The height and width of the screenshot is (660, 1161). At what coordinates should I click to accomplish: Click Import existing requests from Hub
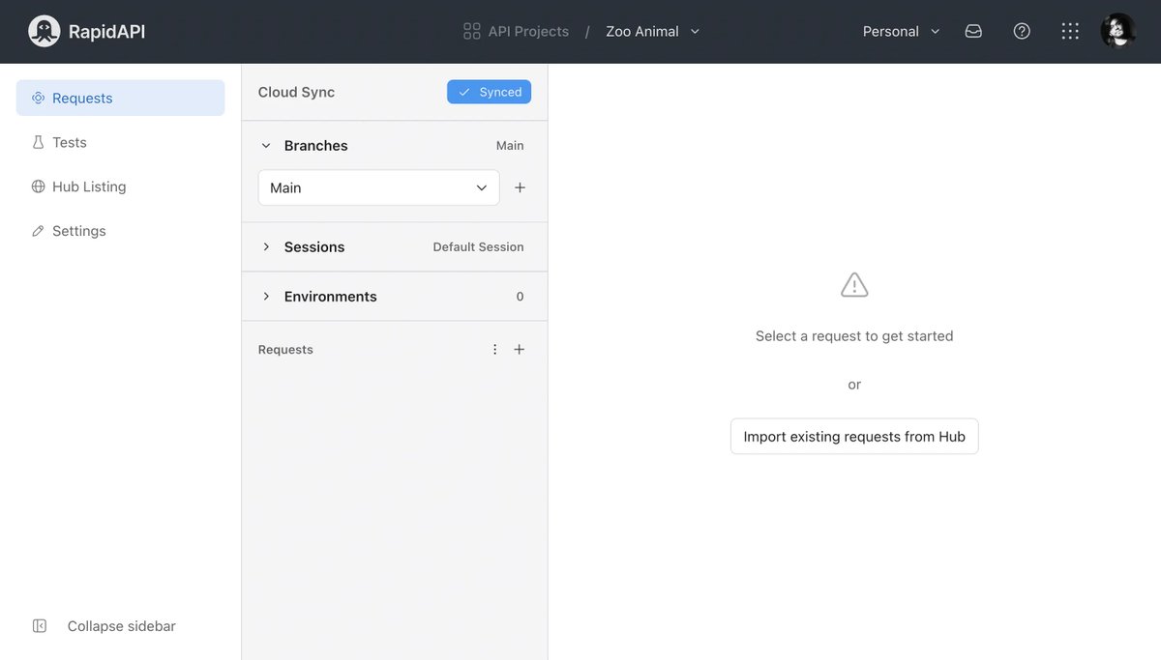(854, 436)
